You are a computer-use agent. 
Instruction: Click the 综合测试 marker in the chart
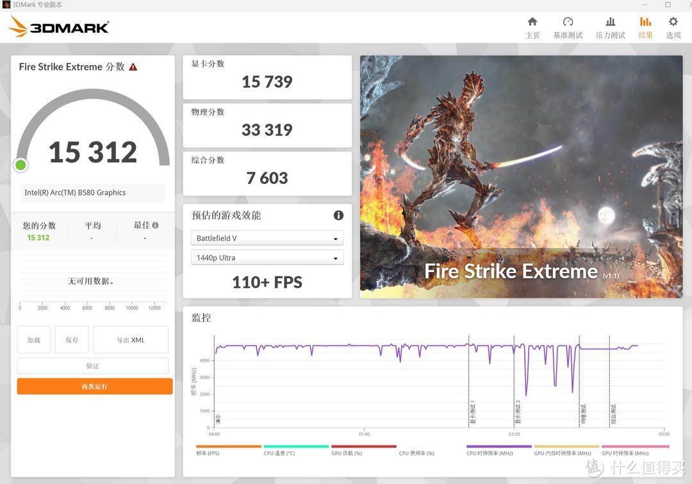pyautogui.click(x=613, y=414)
